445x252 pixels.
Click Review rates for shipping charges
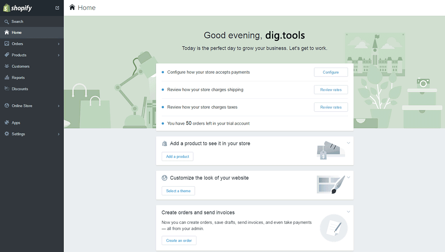pyautogui.click(x=331, y=90)
